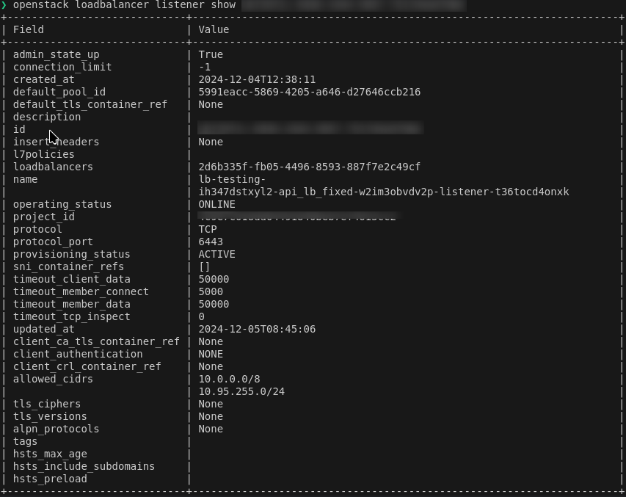Click the Value column header
626x497 pixels.
pyautogui.click(x=214, y=29)
